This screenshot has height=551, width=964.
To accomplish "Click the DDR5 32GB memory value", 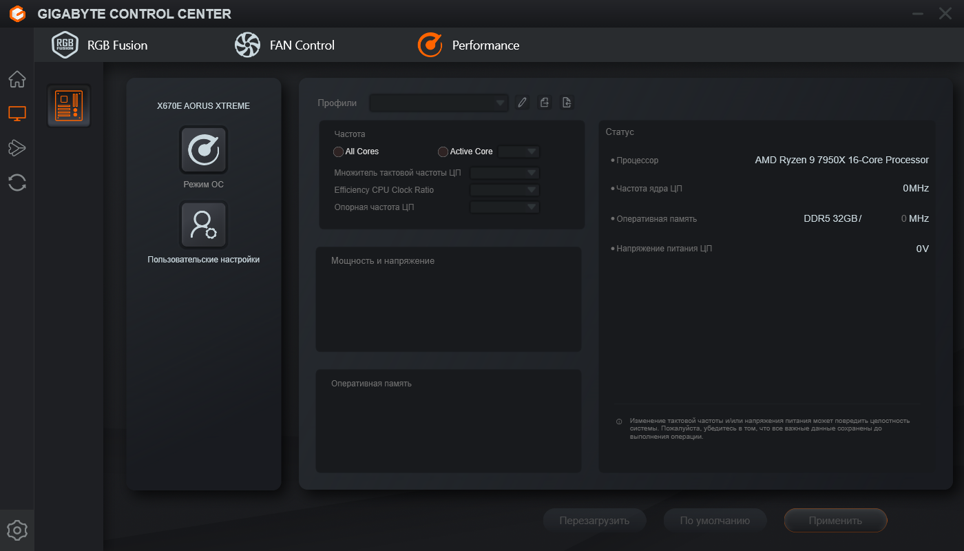I will coord(832,219).
